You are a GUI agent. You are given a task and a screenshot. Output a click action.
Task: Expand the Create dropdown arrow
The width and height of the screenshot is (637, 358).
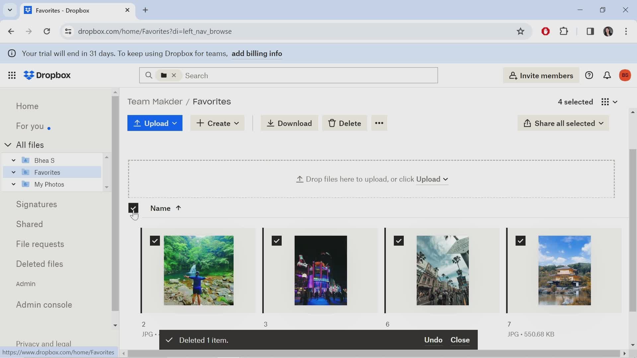point(236,123)
